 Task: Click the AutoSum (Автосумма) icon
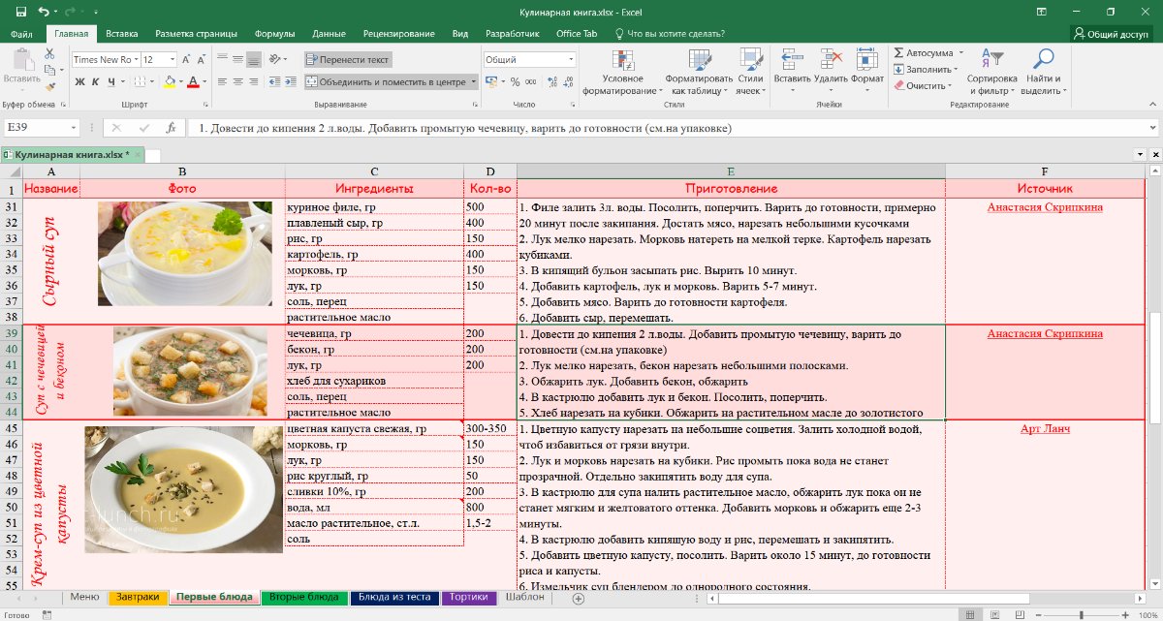(x=900, y=52)
